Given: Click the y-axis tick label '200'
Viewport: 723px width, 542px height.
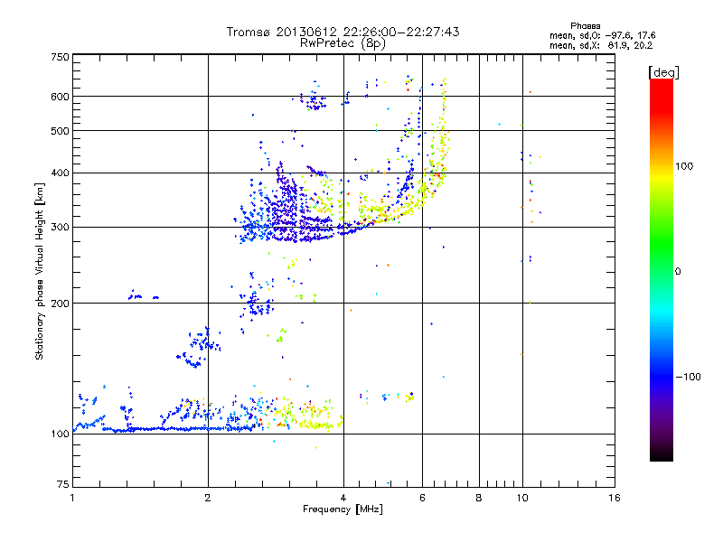Looking at the screenshot, I should tap(61, 304).
